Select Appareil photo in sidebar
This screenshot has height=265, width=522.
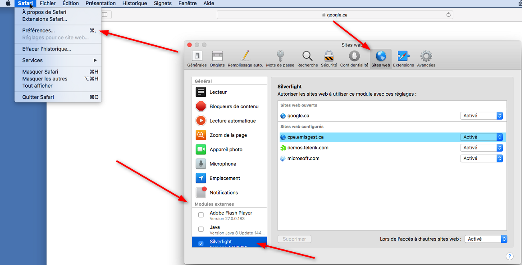(x=229, y=150)
